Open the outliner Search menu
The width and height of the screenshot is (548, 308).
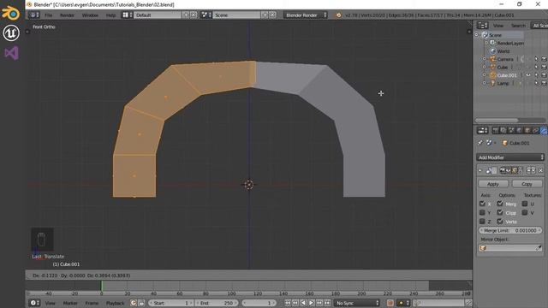coord(518,26)
